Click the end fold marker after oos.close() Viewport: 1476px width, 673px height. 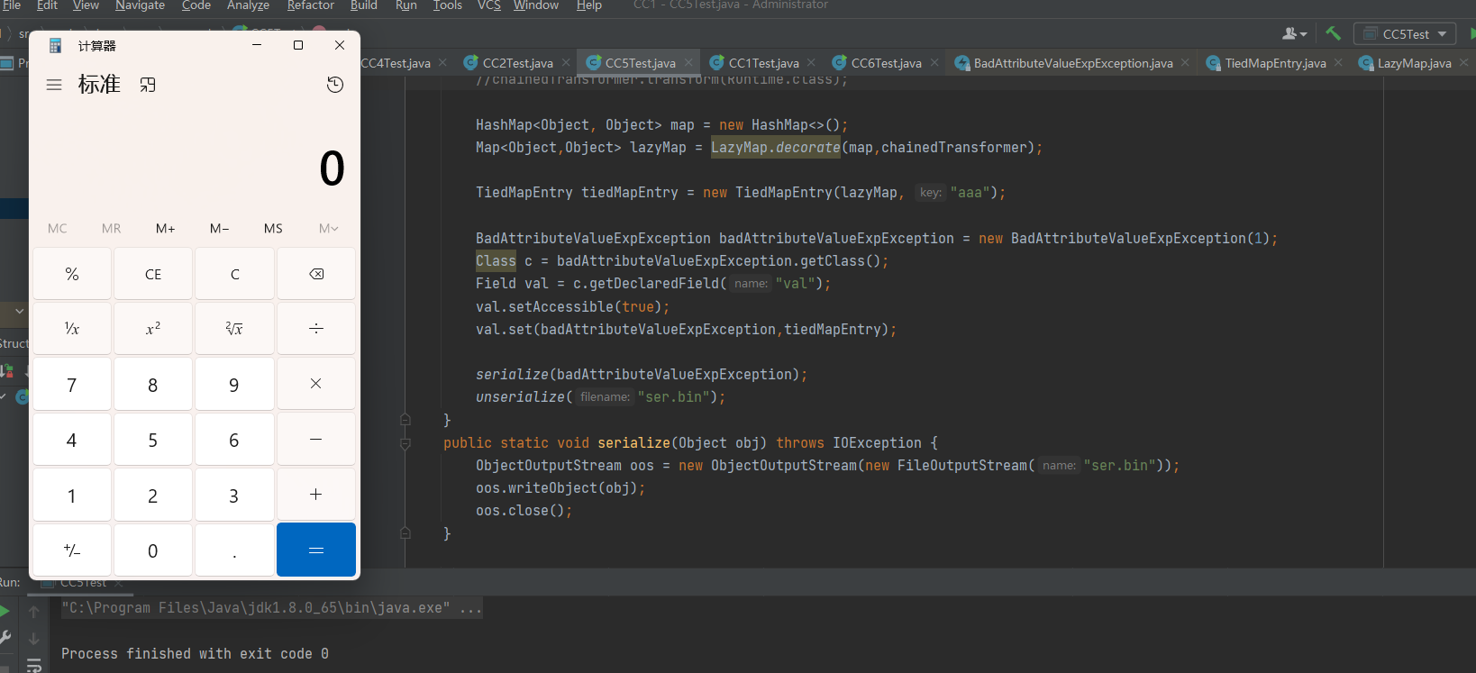pos(405,533)
